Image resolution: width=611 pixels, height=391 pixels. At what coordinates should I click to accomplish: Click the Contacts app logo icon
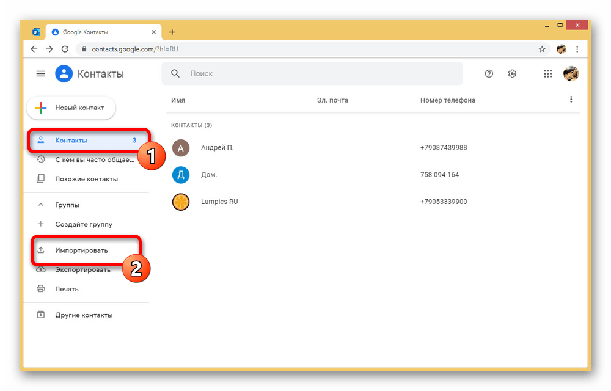coord(64,73)
